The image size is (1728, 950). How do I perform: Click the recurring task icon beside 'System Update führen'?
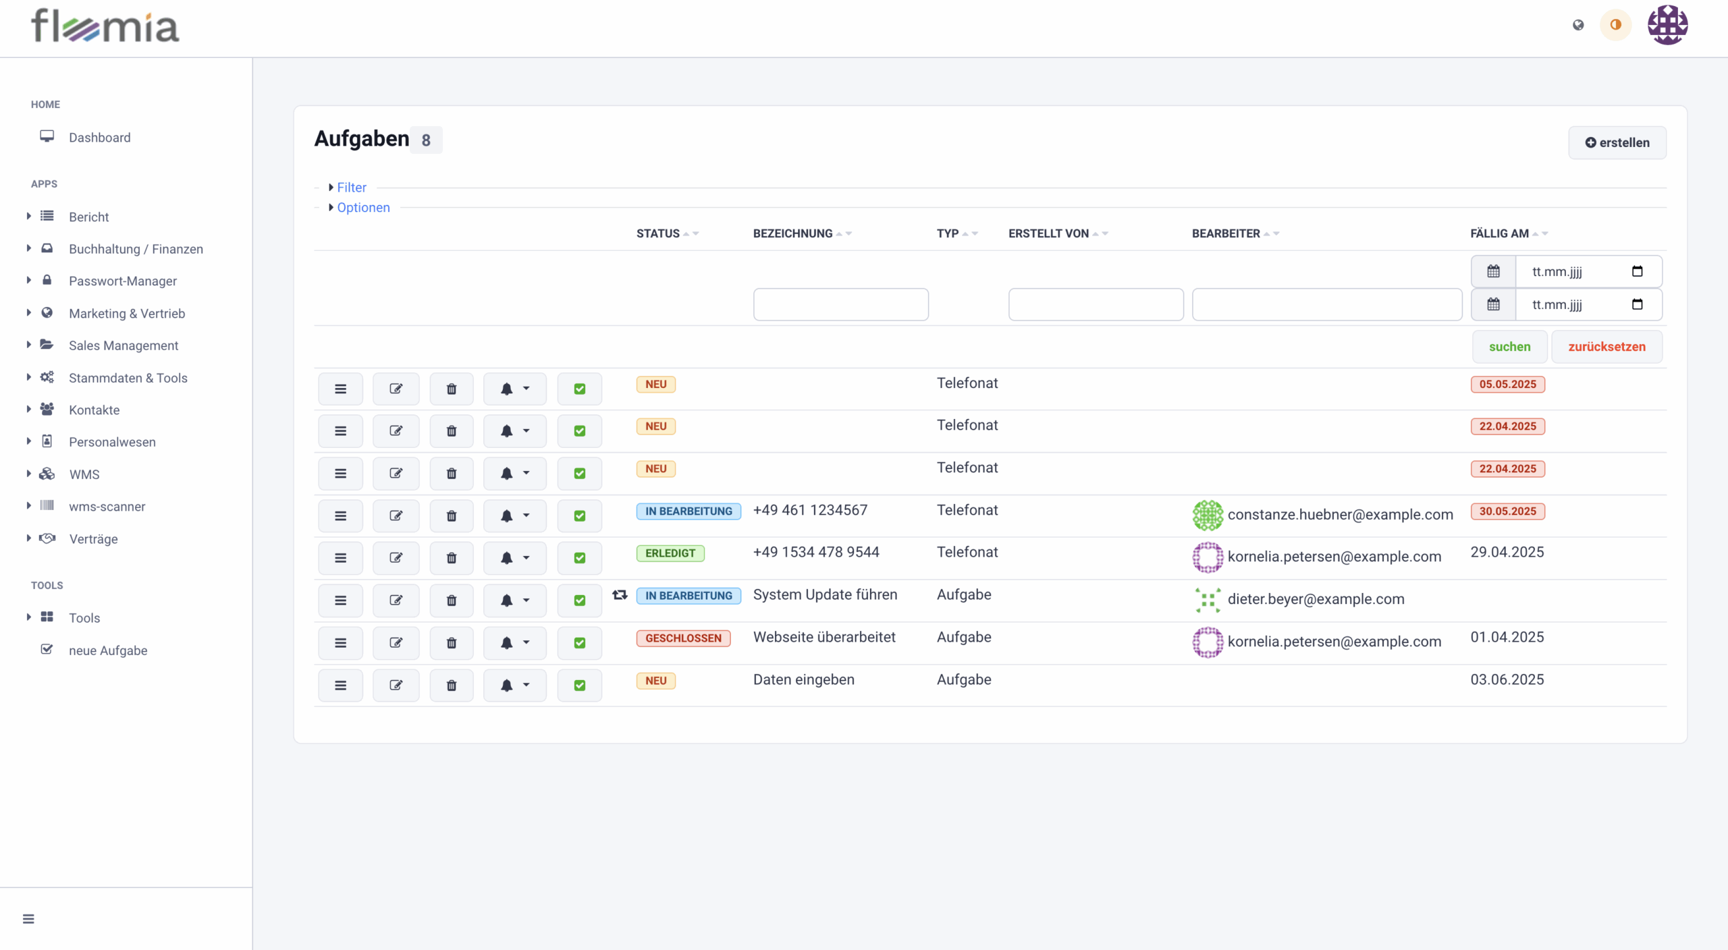coord(620,594)
